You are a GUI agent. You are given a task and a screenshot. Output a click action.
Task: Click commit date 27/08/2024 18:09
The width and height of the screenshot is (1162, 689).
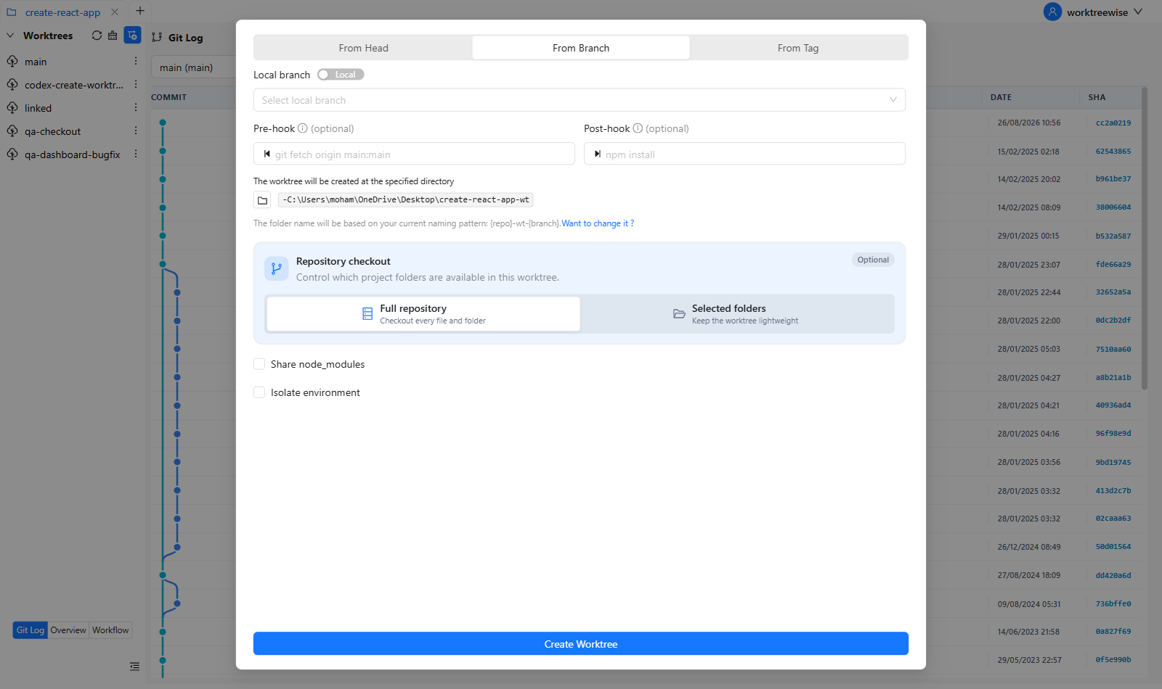click(x=1028, y=575)
